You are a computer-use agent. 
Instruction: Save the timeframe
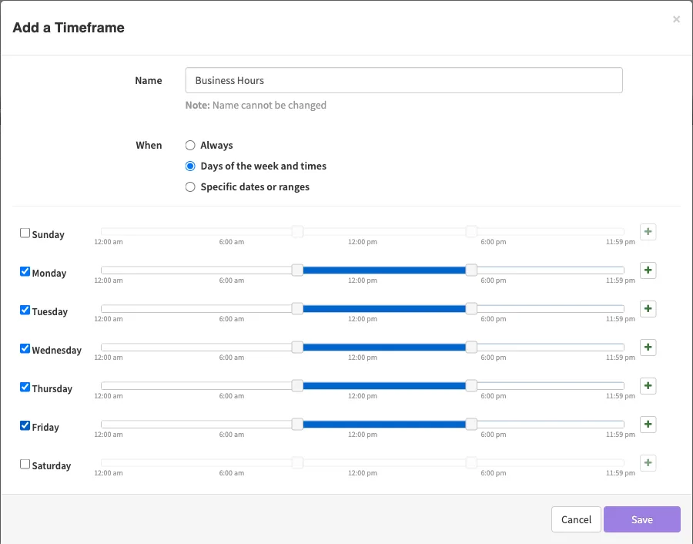(x=641, y=519)
